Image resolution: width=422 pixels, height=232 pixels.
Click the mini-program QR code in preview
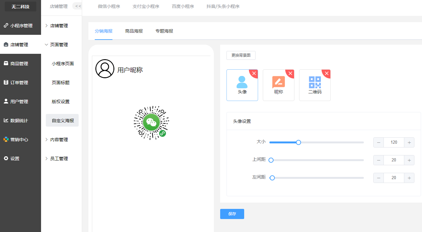point(151,123)
